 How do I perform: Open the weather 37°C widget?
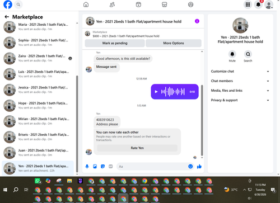pyautogui.click(x=231, y=190)
